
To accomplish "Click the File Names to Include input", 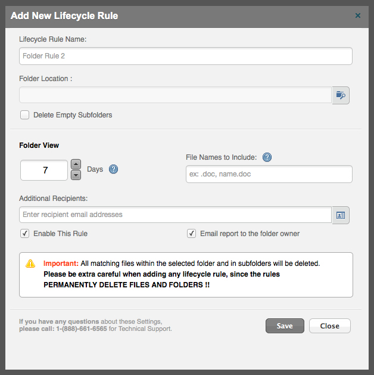I will point(269,174).
